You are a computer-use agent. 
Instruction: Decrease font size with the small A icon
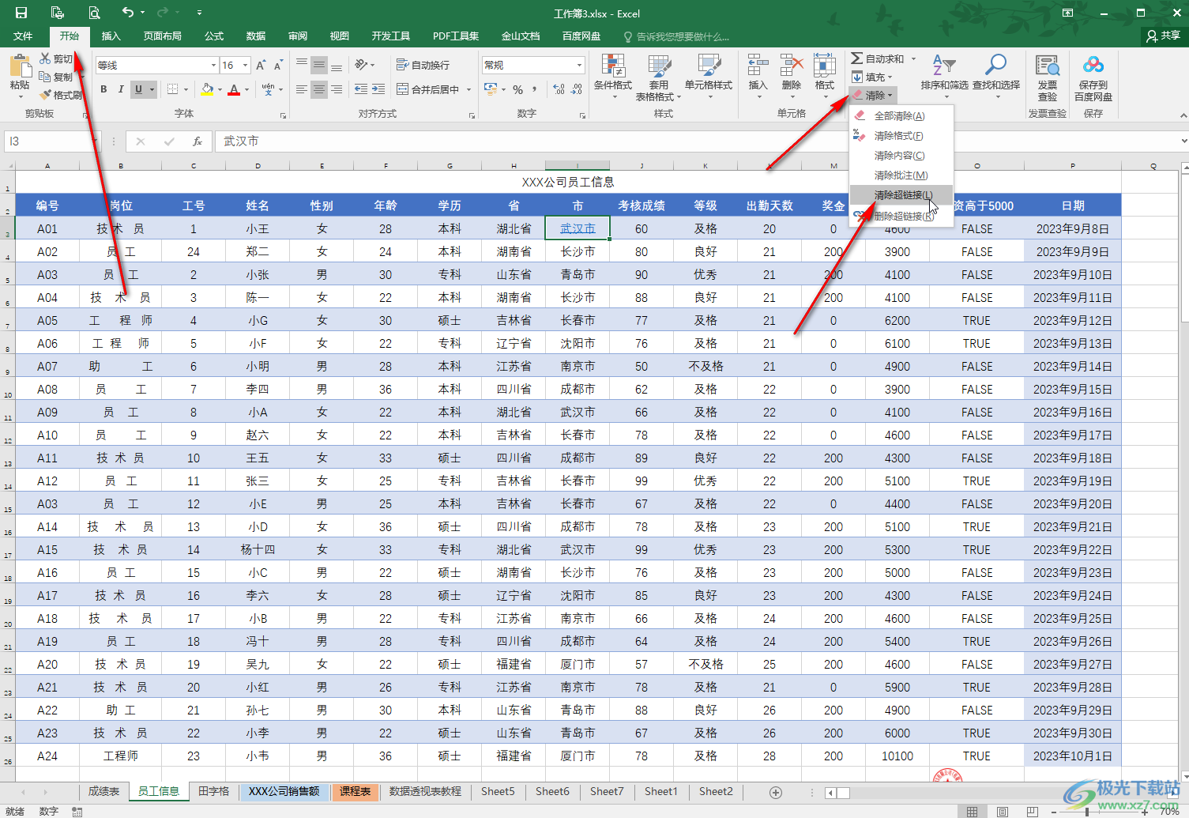tap(280, 66)
